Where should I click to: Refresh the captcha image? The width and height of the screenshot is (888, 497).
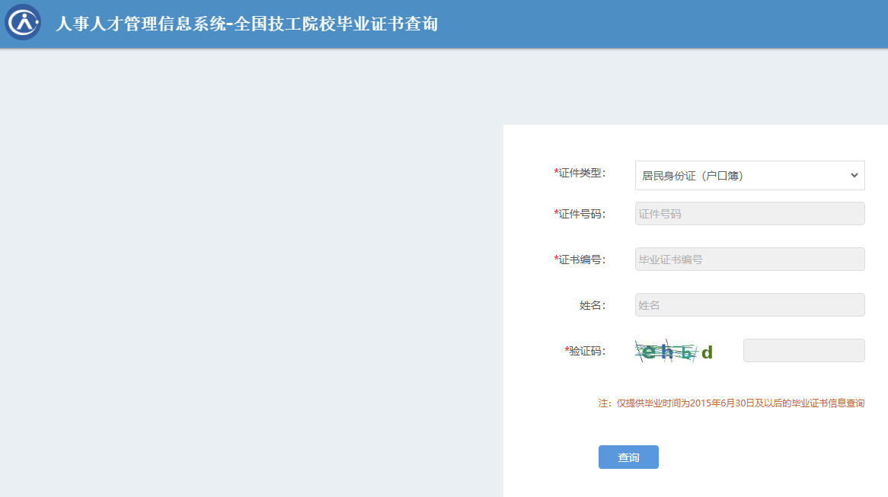[675, 351]
